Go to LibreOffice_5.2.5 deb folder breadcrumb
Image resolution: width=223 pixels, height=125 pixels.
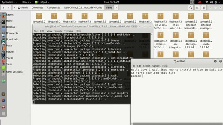pos(83,8)
